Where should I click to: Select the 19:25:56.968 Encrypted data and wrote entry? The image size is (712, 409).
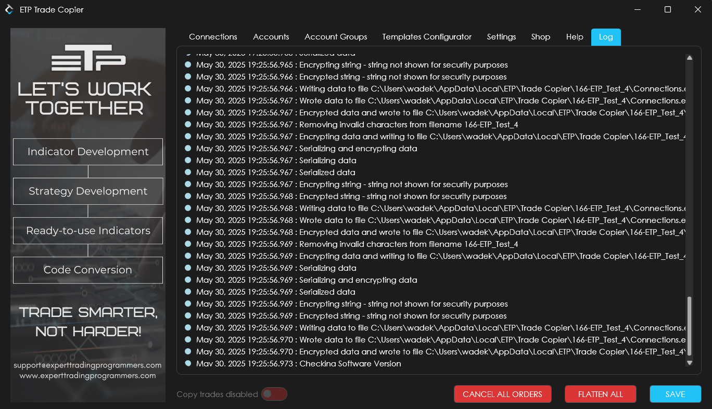click(435, 232)
